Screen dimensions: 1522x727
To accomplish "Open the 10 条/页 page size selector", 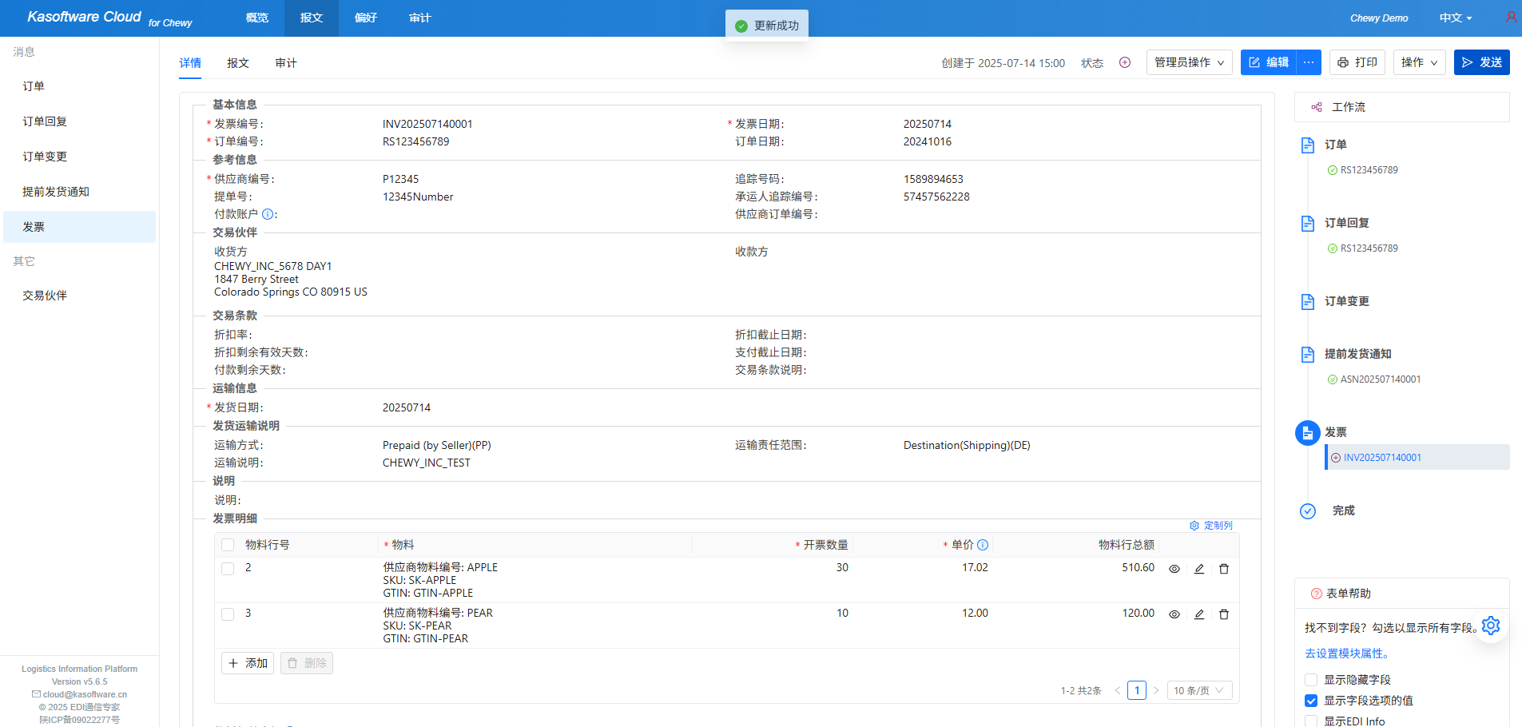I will (1198, 690).
